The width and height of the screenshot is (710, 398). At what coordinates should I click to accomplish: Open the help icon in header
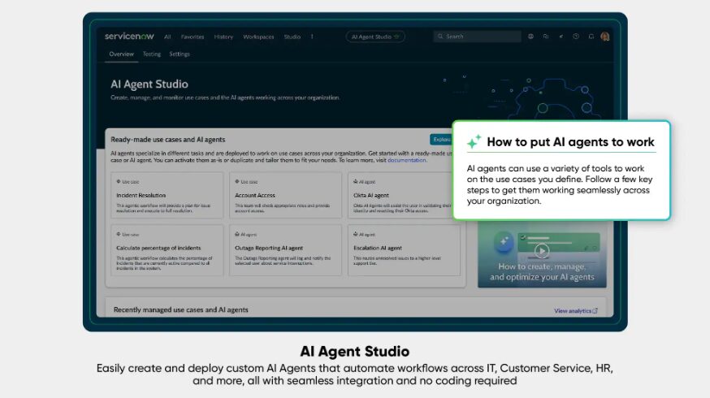(576, 37)
